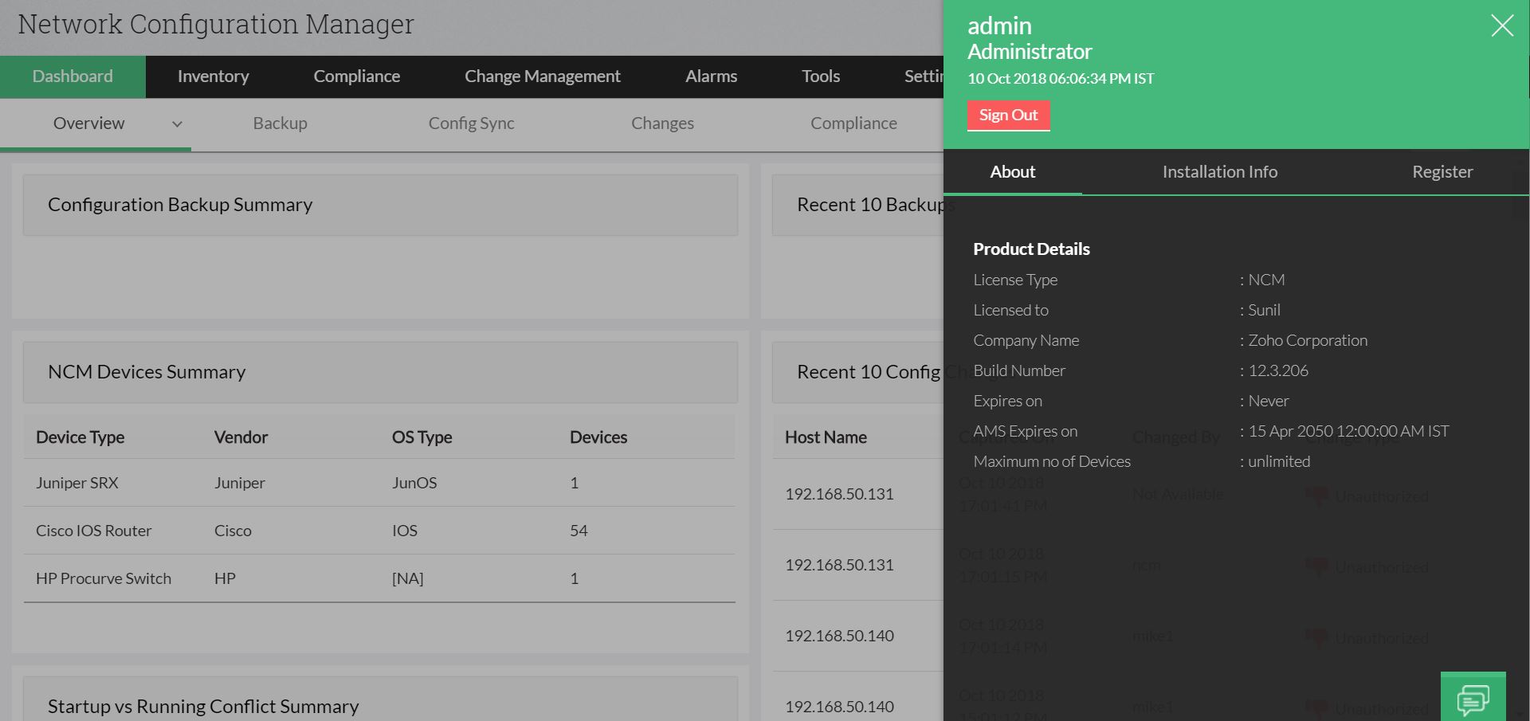Viewport: 1530px width, 721px height.
Task: Sort by the Device Type column header
Action: tap(80, 437)
